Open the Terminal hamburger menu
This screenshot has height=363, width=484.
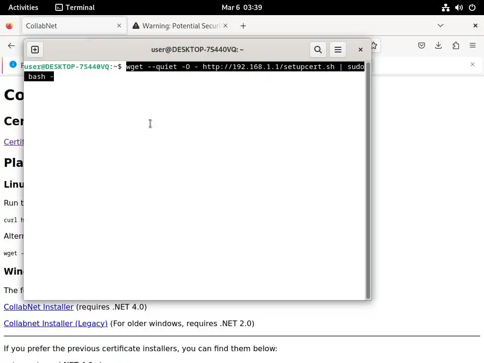(337, 50)
